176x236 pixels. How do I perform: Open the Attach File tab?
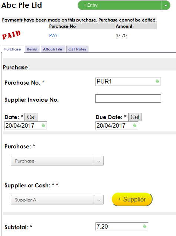(x=53, y=49)
